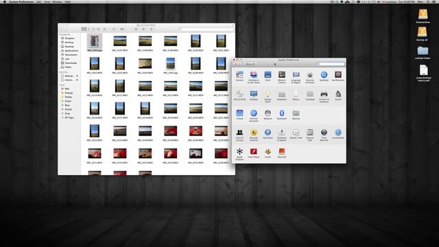The height and width of the screenshot is (247, 439).
Task: Open Parental Controls preferences
Action: (254, 135)
